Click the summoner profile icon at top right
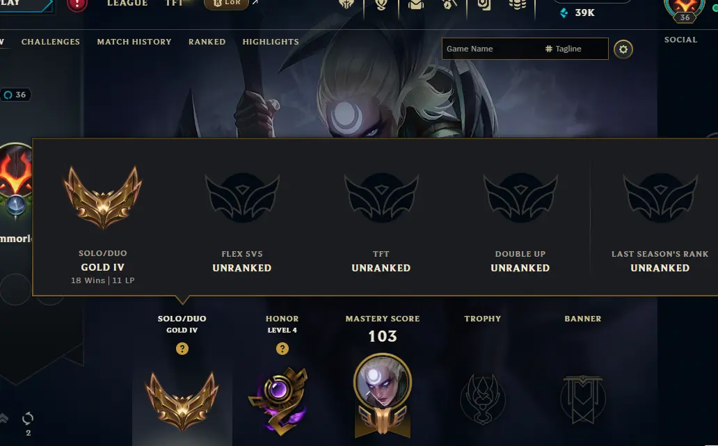This screenshot has width=718, height=446. pyautogui.click(x=685, y=8)
